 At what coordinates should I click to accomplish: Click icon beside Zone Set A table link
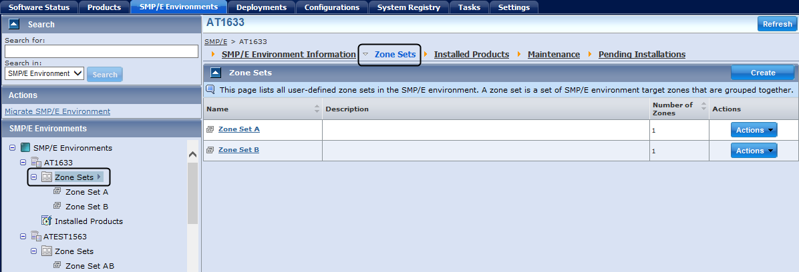tap(210, 129)
